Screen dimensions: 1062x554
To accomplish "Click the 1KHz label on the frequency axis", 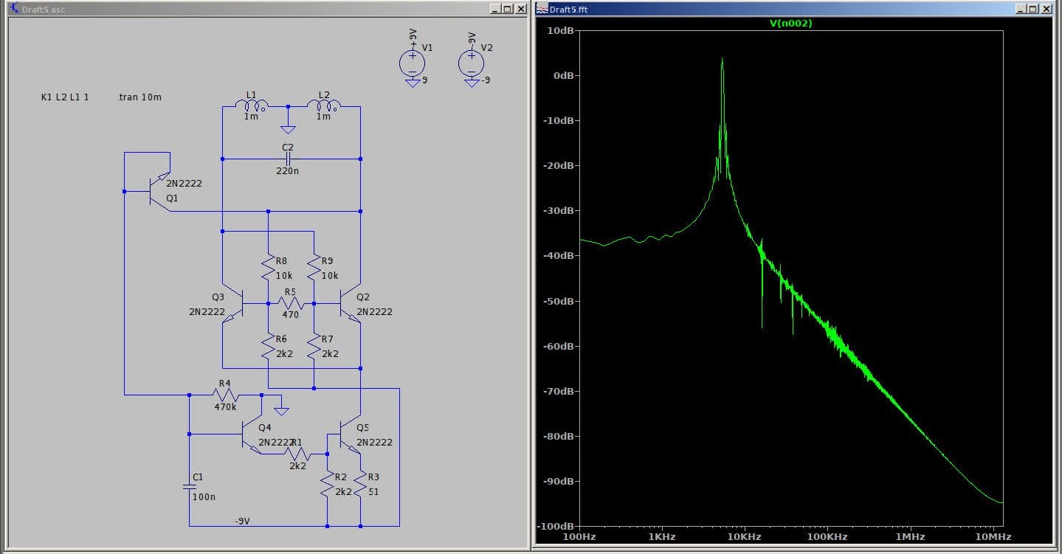I will coord(662,538).
